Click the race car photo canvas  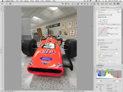(x=49, y=49)
